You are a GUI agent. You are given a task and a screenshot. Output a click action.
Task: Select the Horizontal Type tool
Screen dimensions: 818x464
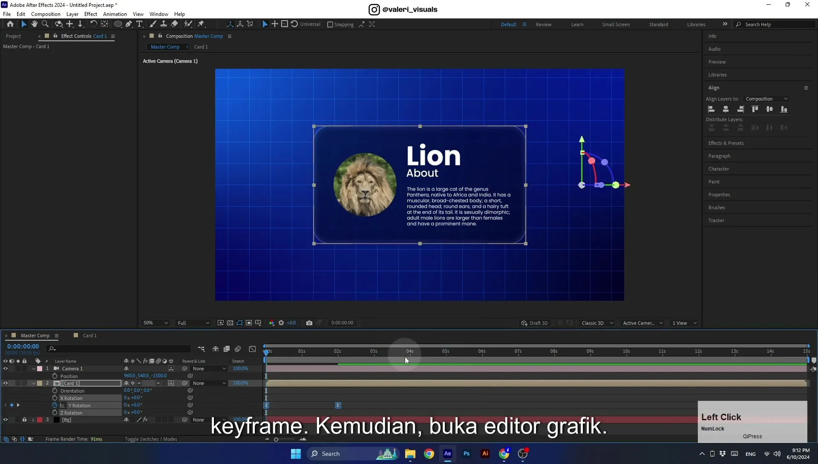pos(139,24)
